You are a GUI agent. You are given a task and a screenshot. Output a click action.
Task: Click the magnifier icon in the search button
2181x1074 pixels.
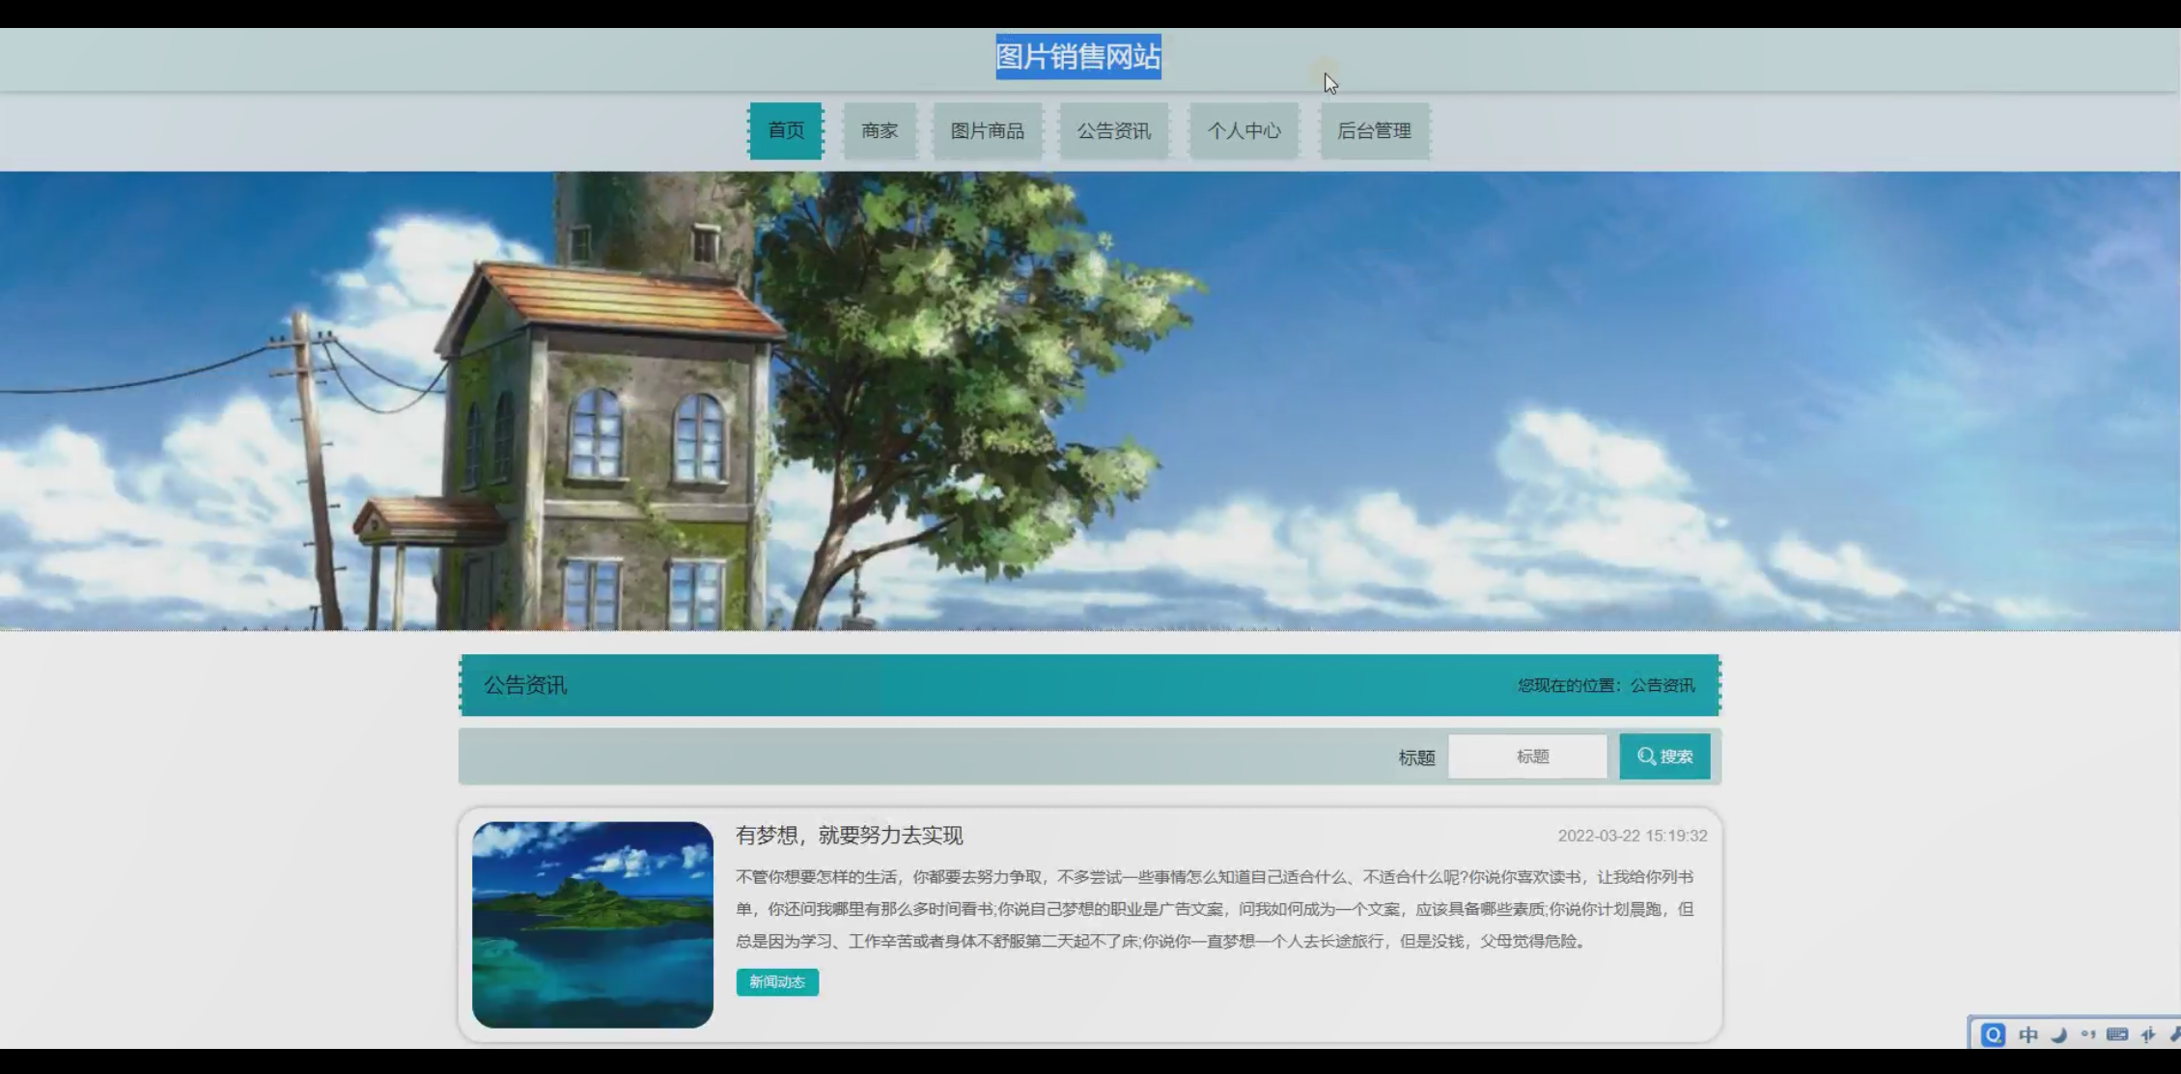click(1646, 757)
